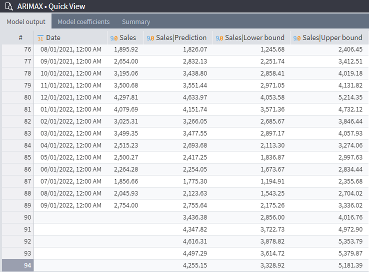Click the Sales value 2,654.00
Screen dimensions: 369x272
click(x=126, y=61)
